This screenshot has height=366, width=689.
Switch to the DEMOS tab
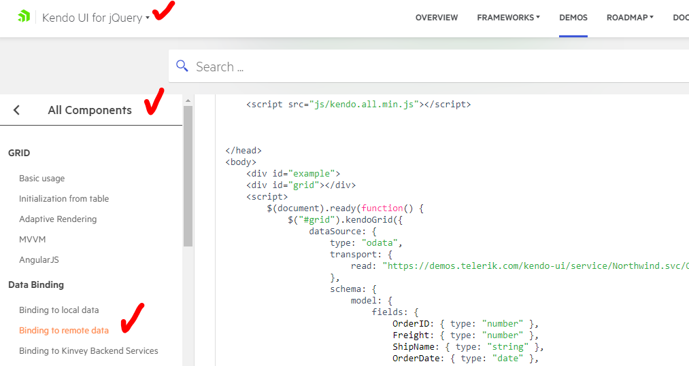[573, 18]
